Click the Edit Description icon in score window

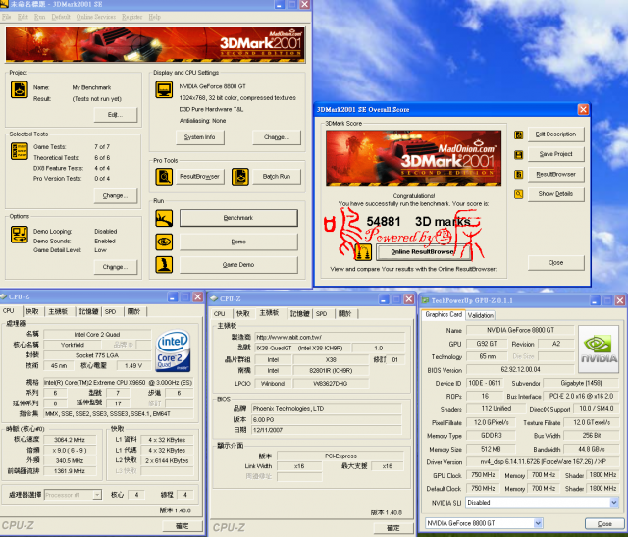coord(519,134)
